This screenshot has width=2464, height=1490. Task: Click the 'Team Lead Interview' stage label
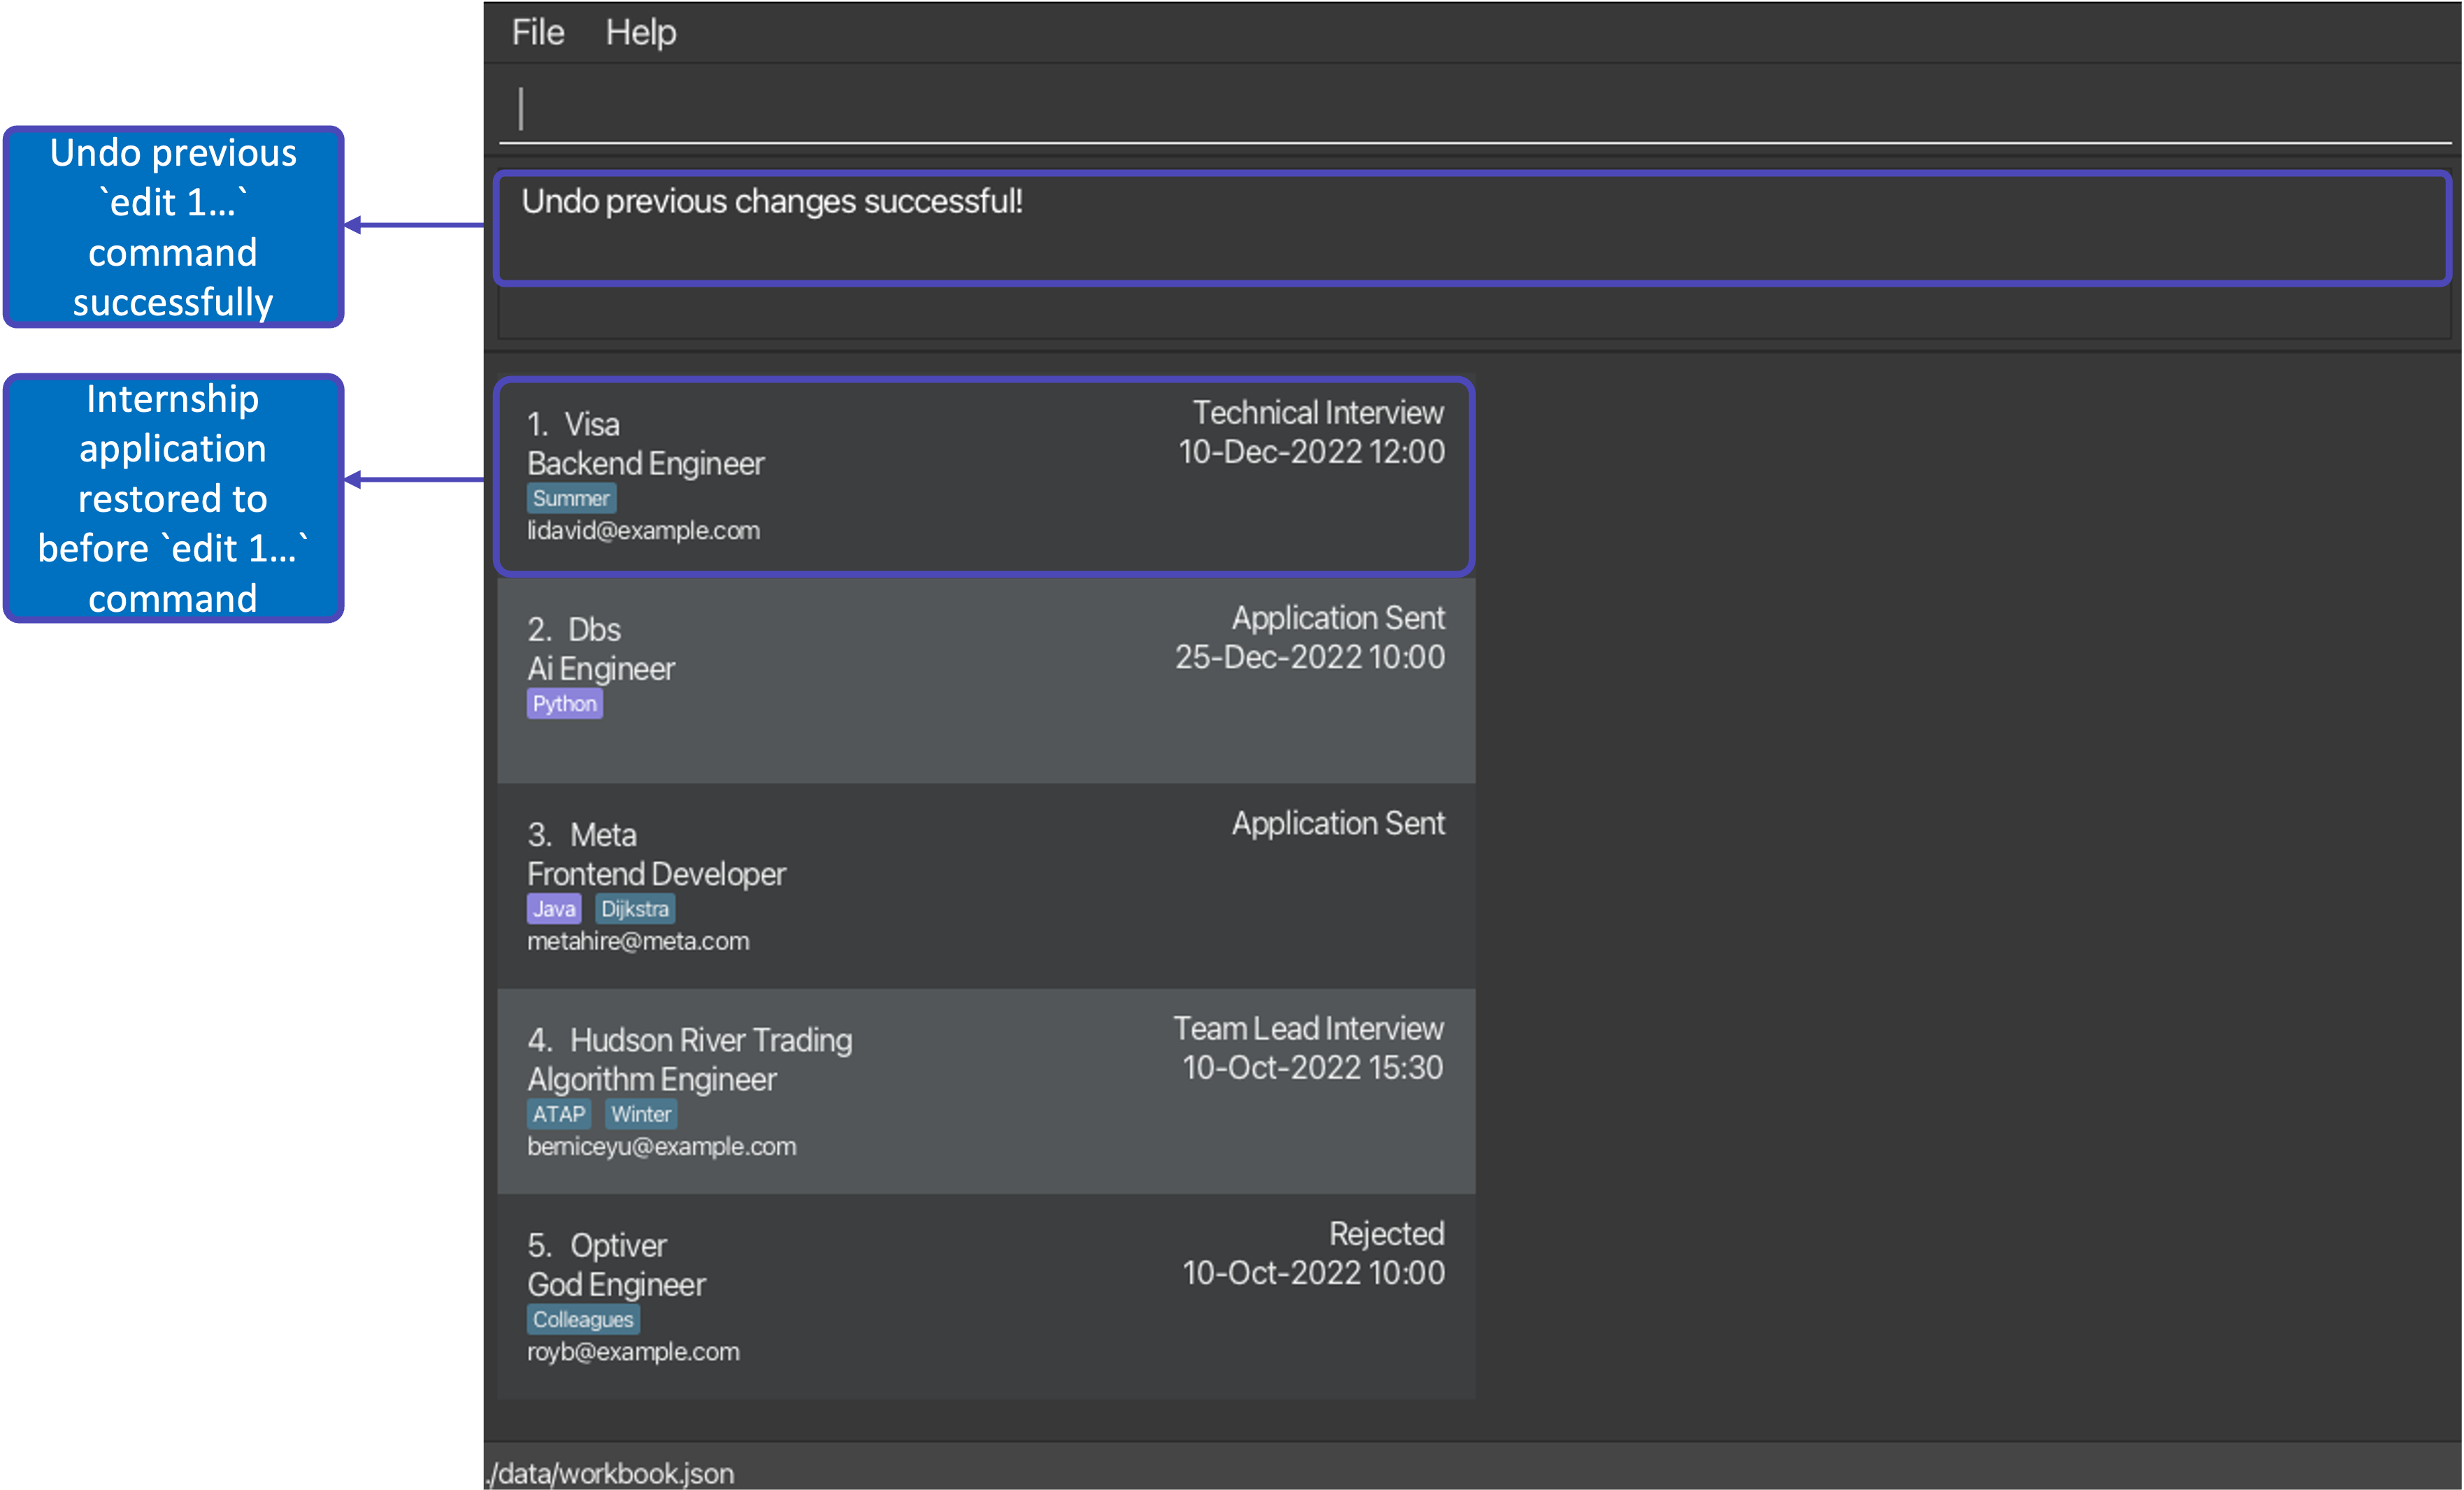[1308, 1028]
